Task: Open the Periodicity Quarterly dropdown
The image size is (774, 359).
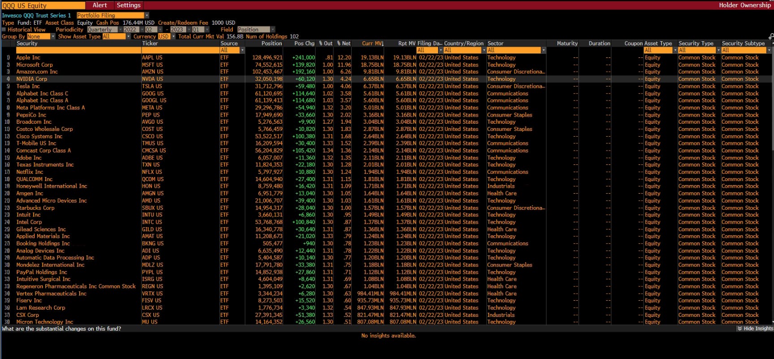Action: coord(105,30)
